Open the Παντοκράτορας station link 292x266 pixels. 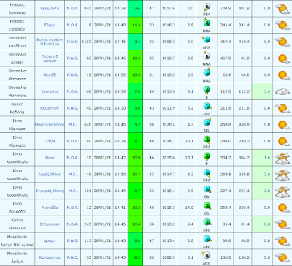coord(50,125)
